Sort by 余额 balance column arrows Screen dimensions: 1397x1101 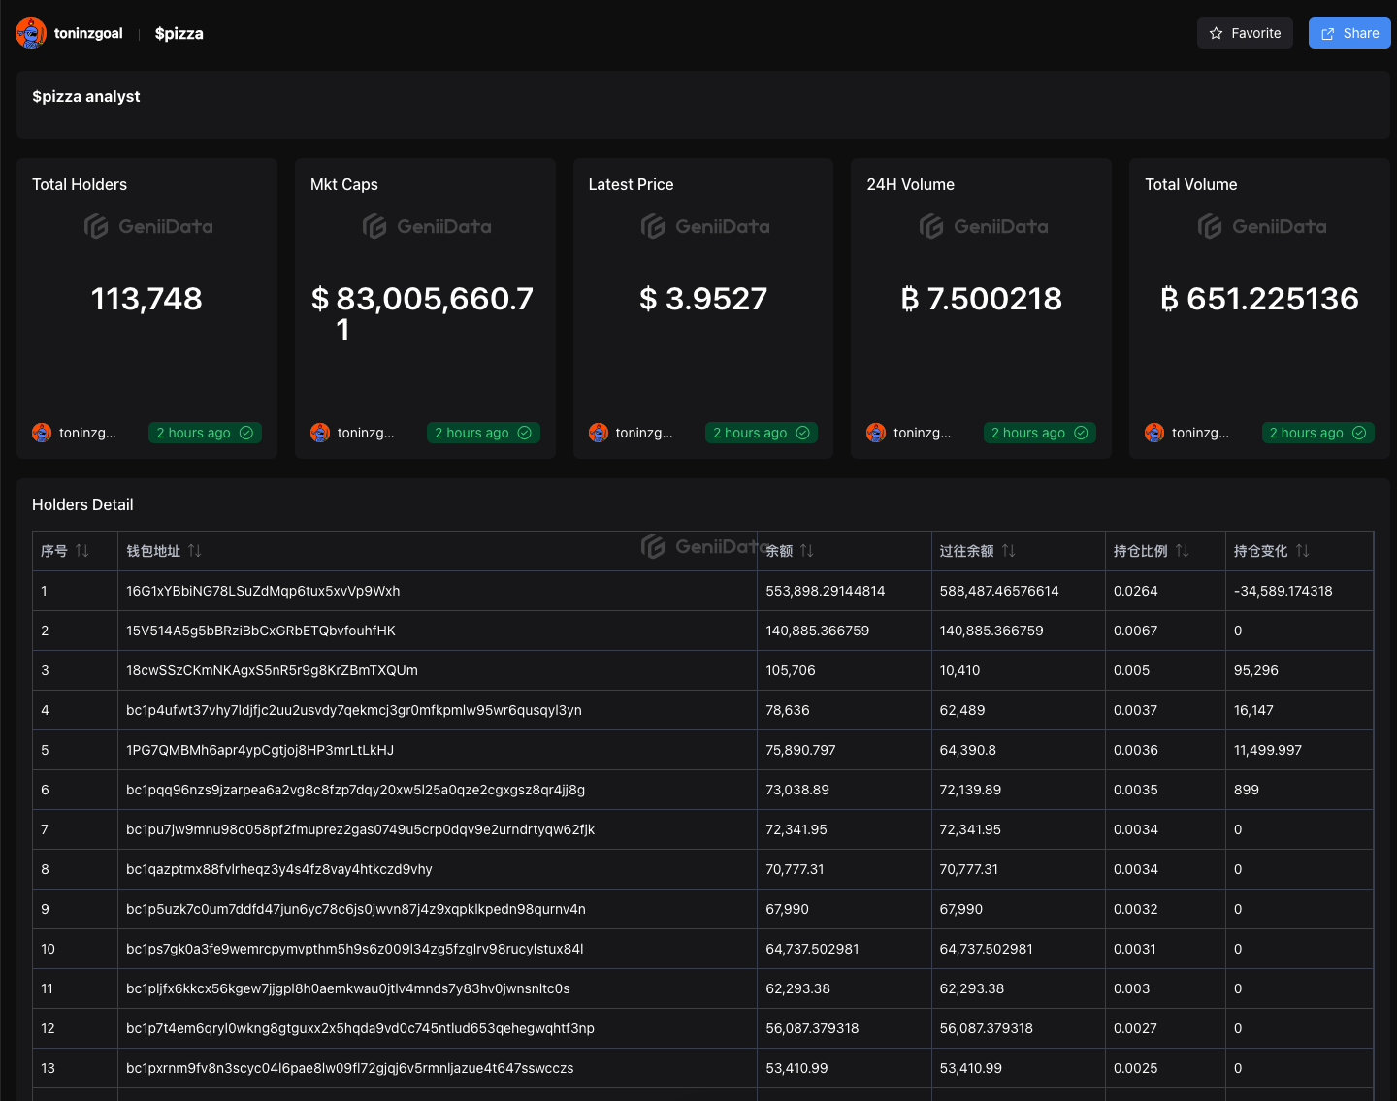tap(807, 551)
